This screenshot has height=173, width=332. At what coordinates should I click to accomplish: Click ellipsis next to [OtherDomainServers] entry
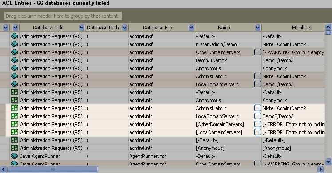tap(257, 124)
